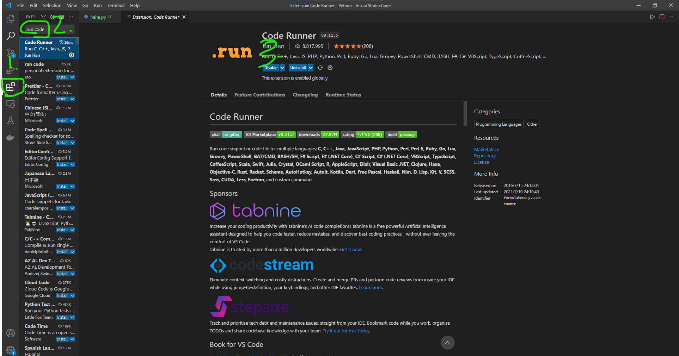Split the editor to the right
The height and width of the screenshot is (356, 679).
662,17
